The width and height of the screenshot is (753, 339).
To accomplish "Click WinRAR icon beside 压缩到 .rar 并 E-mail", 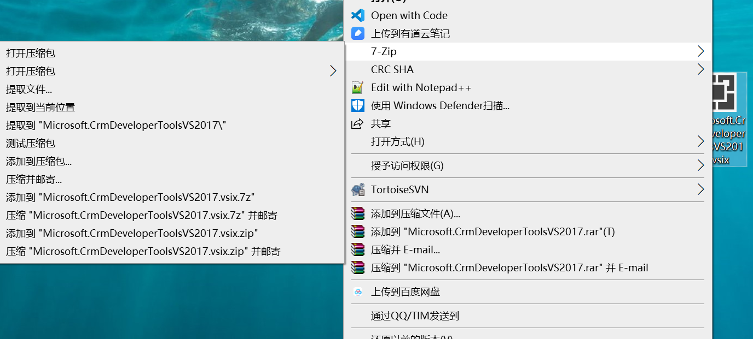I will [358, 267].
